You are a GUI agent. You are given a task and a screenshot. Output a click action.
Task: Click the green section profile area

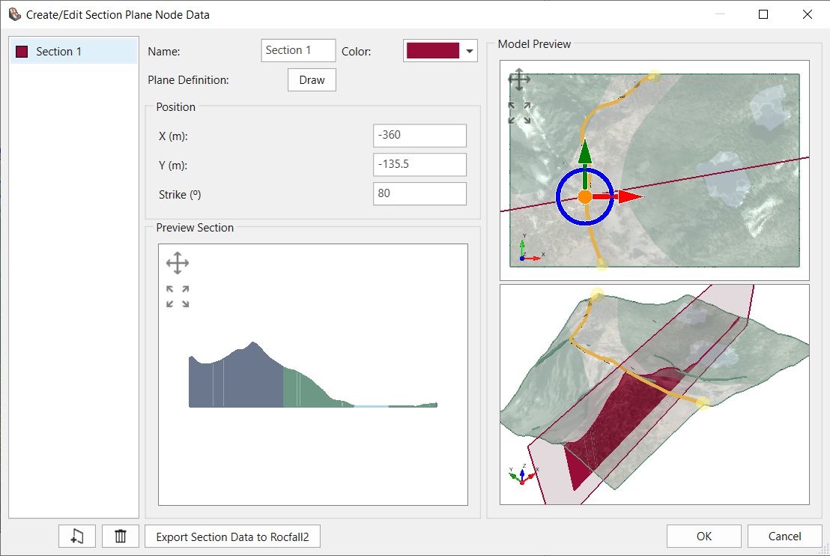tap(304, 392)
